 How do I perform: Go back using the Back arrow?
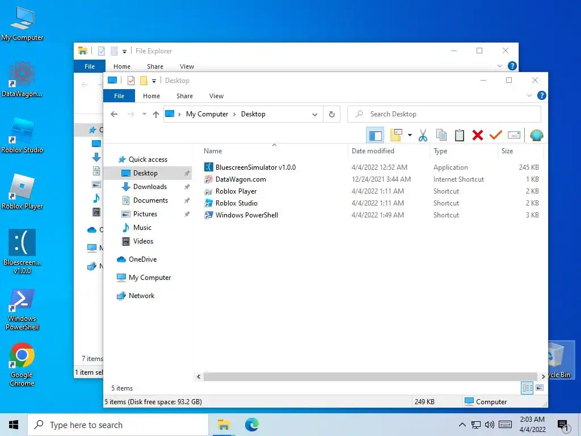tap(114, 114)
